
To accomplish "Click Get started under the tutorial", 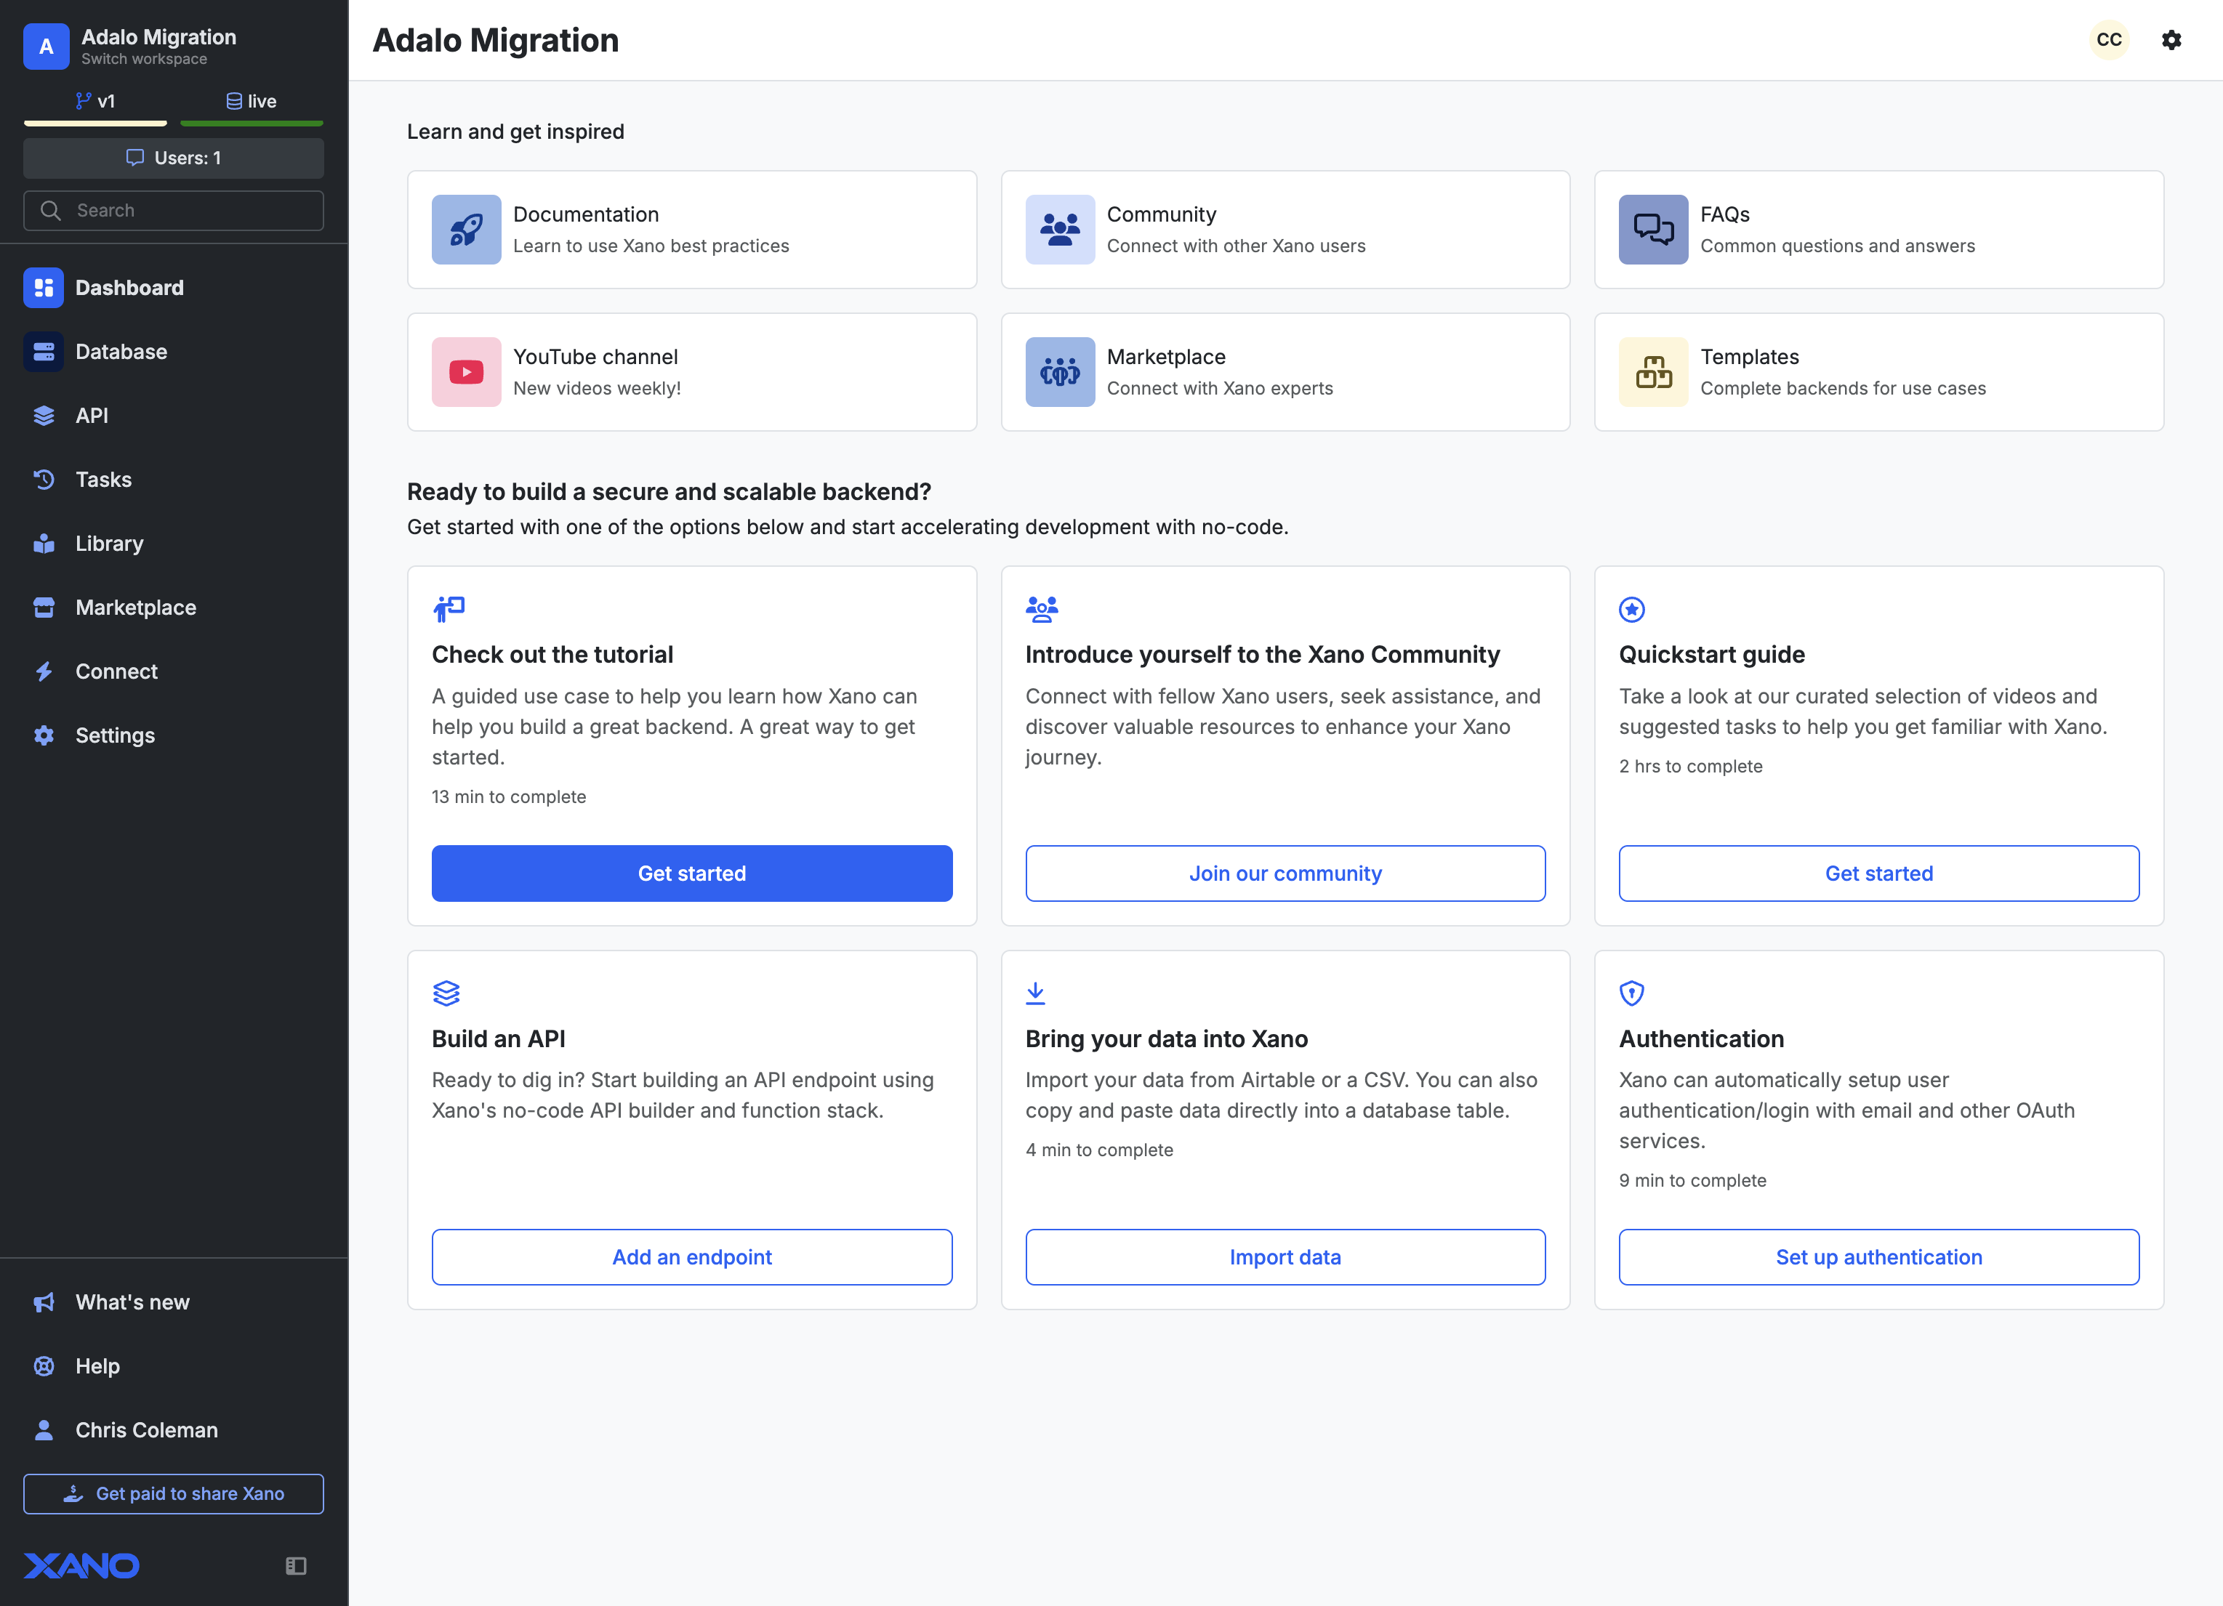I will point(692,873).
